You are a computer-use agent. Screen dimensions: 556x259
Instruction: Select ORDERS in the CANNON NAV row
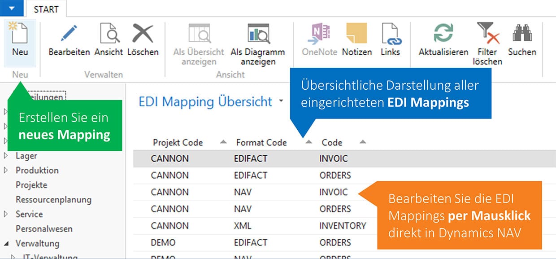pos(335,209)
